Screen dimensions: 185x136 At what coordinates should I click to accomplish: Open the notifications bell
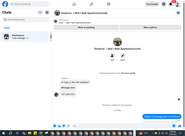(171, 4)
